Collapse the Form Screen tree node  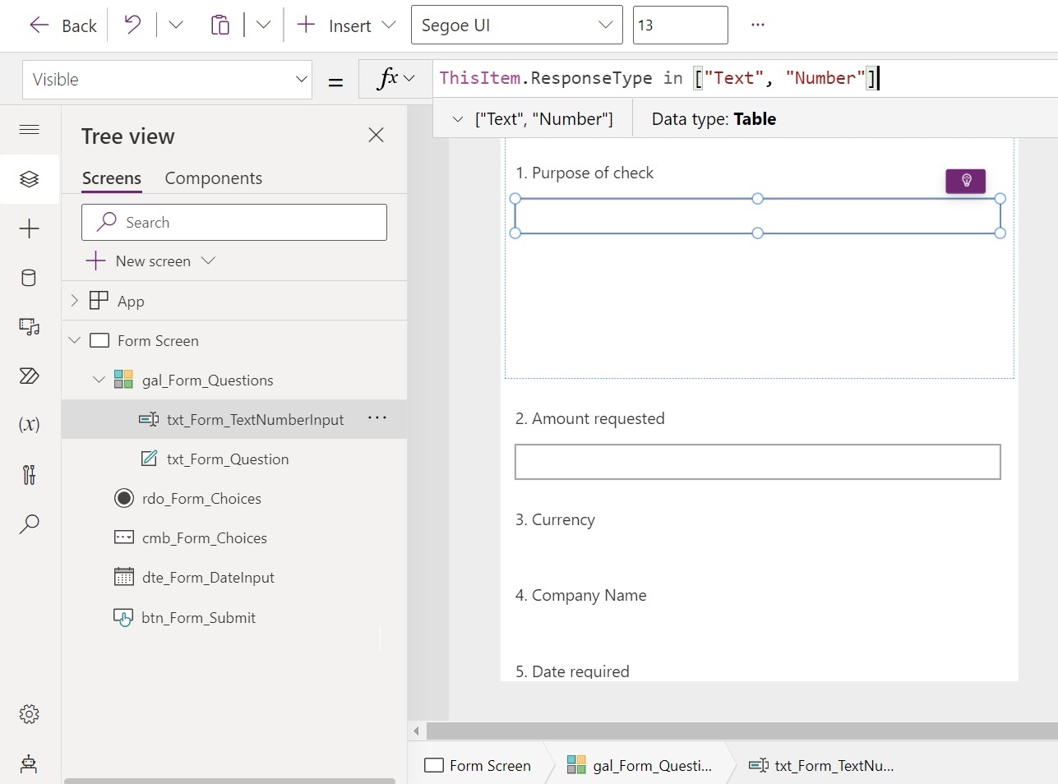[74, 339]
